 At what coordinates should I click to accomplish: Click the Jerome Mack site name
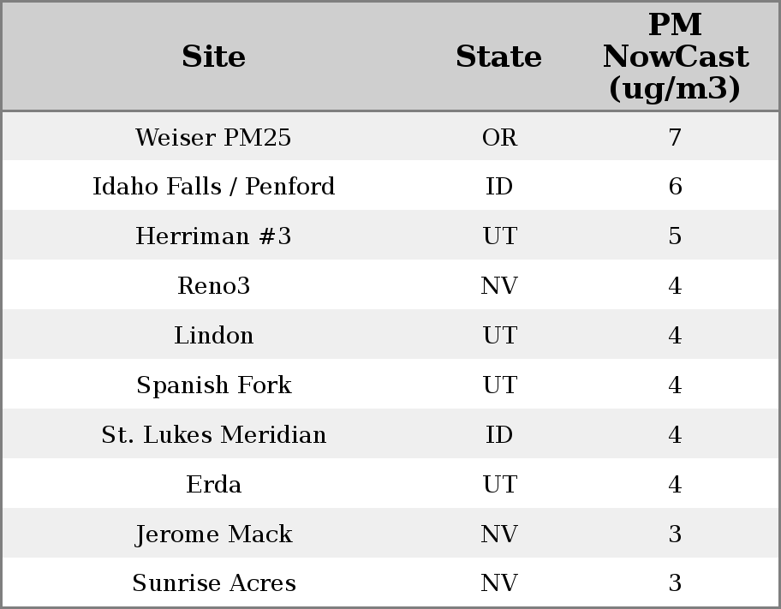(x=213, y=534)
